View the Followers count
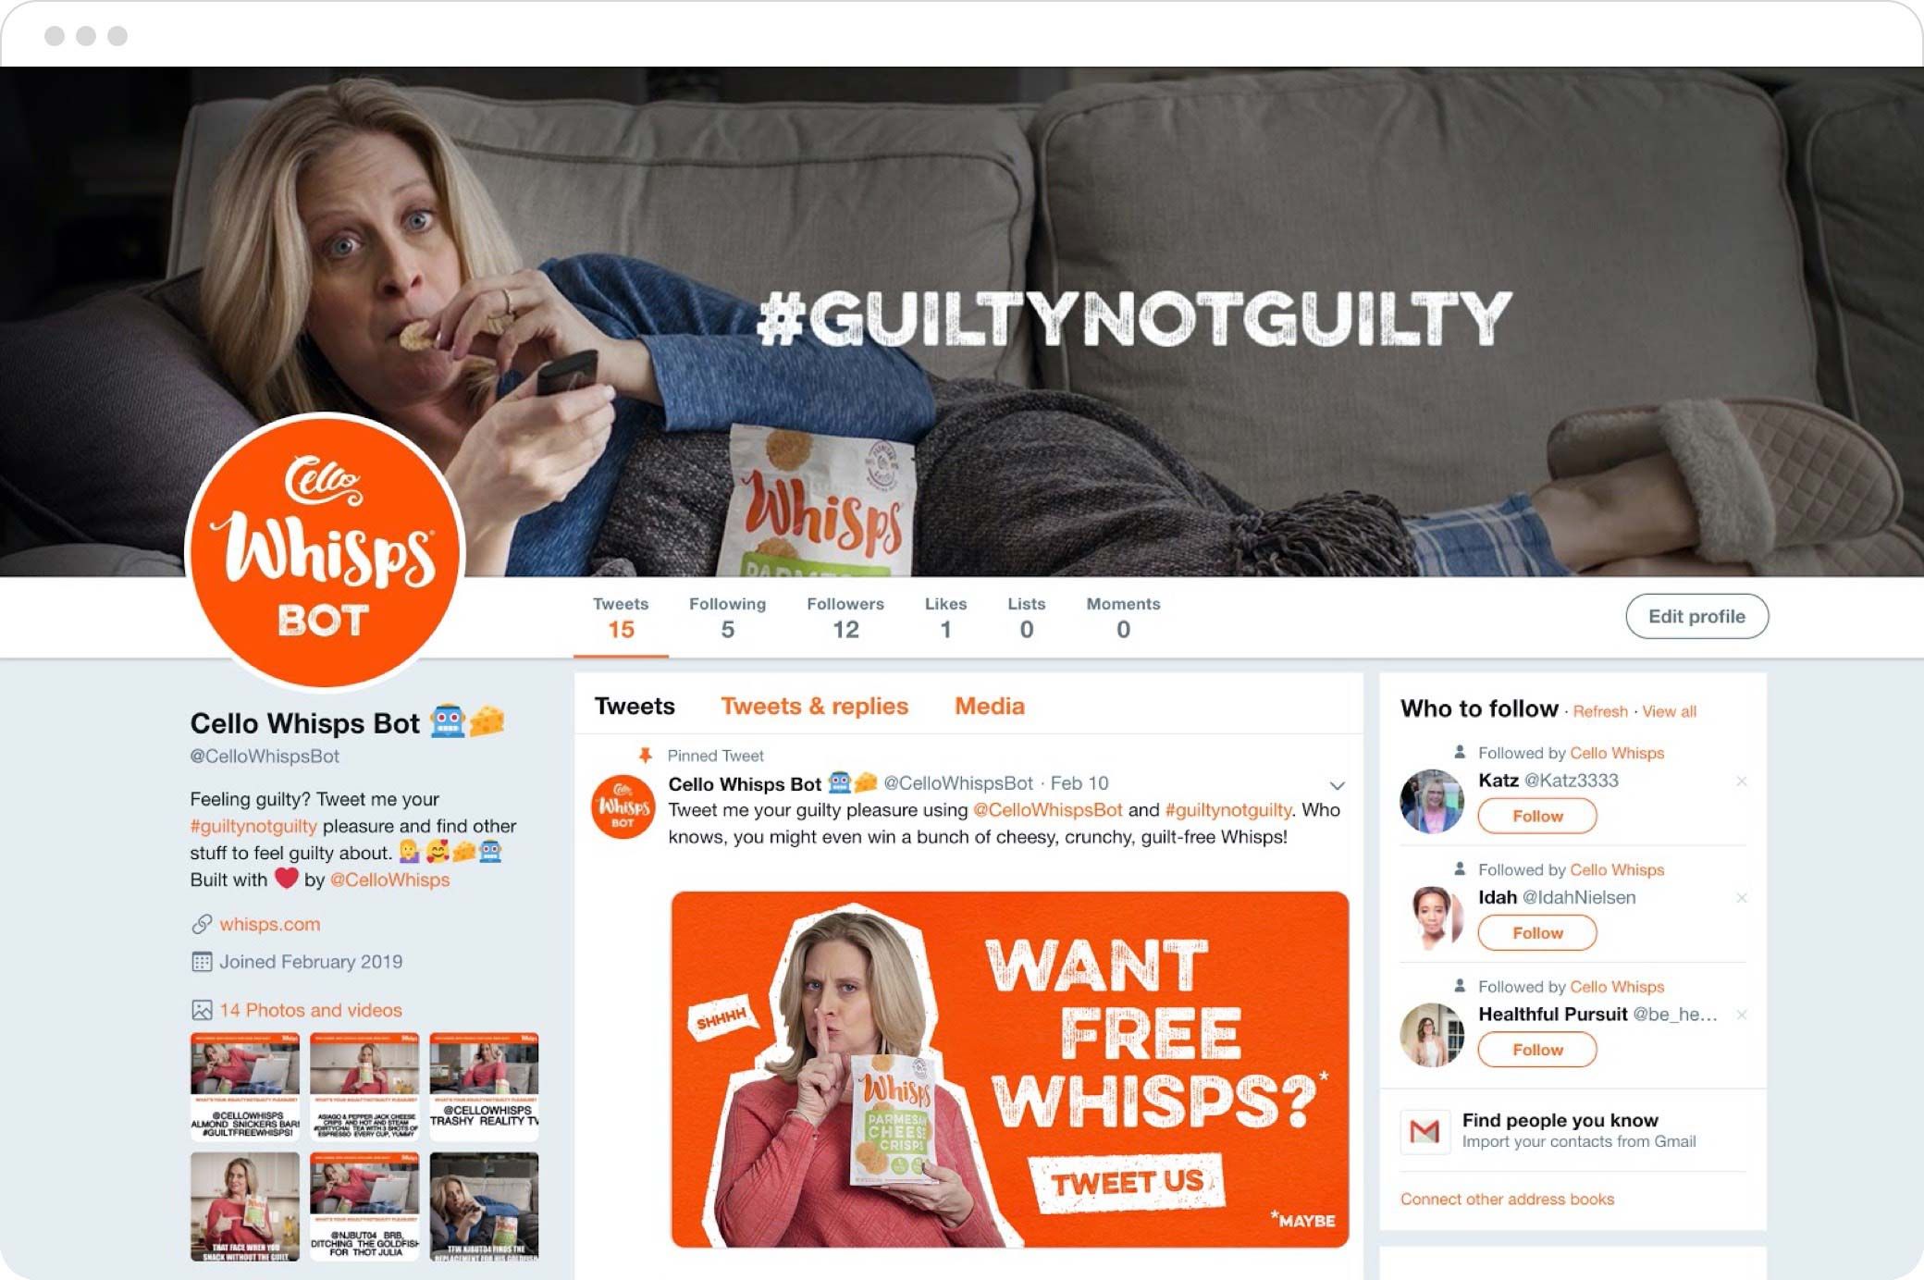Screen dimensions: 1924x1280 point(845,618)
